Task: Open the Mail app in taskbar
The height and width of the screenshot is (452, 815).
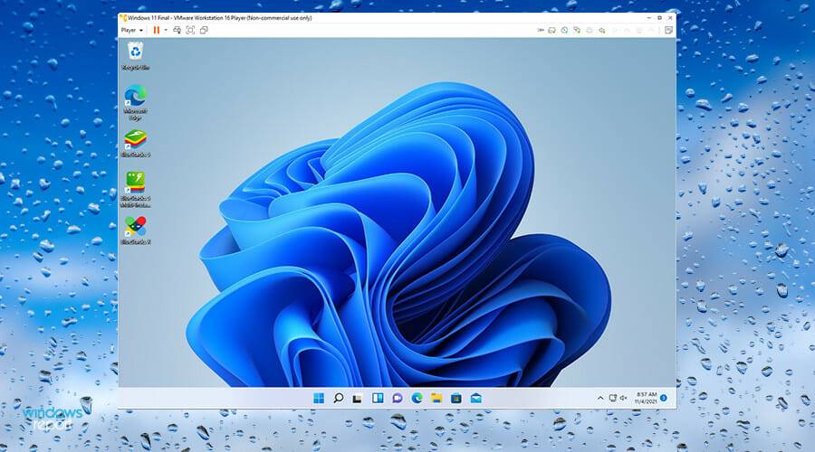Action: tap(476, 398)
